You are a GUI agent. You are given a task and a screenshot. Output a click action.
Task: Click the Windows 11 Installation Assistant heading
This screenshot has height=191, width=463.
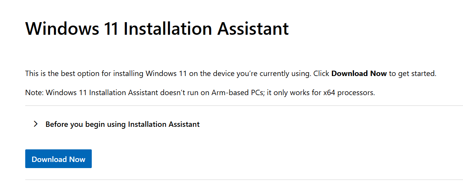tap(157, 29)
